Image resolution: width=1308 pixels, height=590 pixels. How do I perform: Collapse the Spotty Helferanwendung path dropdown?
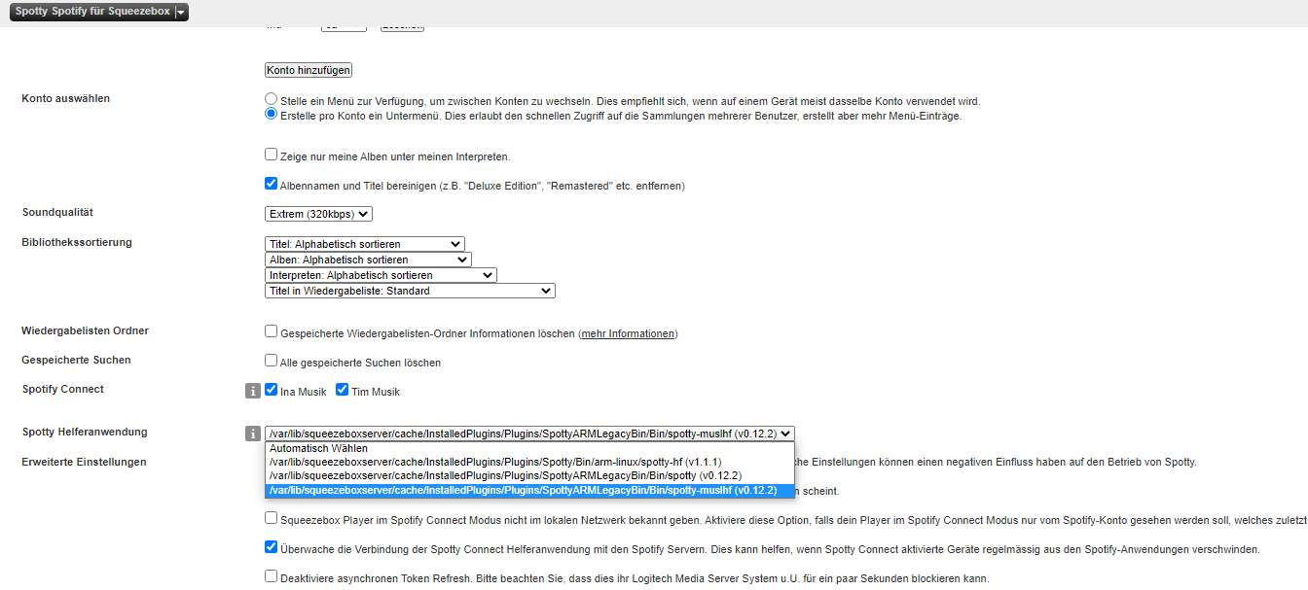pos(529,434)
